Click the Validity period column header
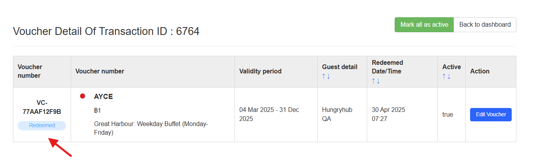Viewport: 560px width, 161px height. coord(260,71)
